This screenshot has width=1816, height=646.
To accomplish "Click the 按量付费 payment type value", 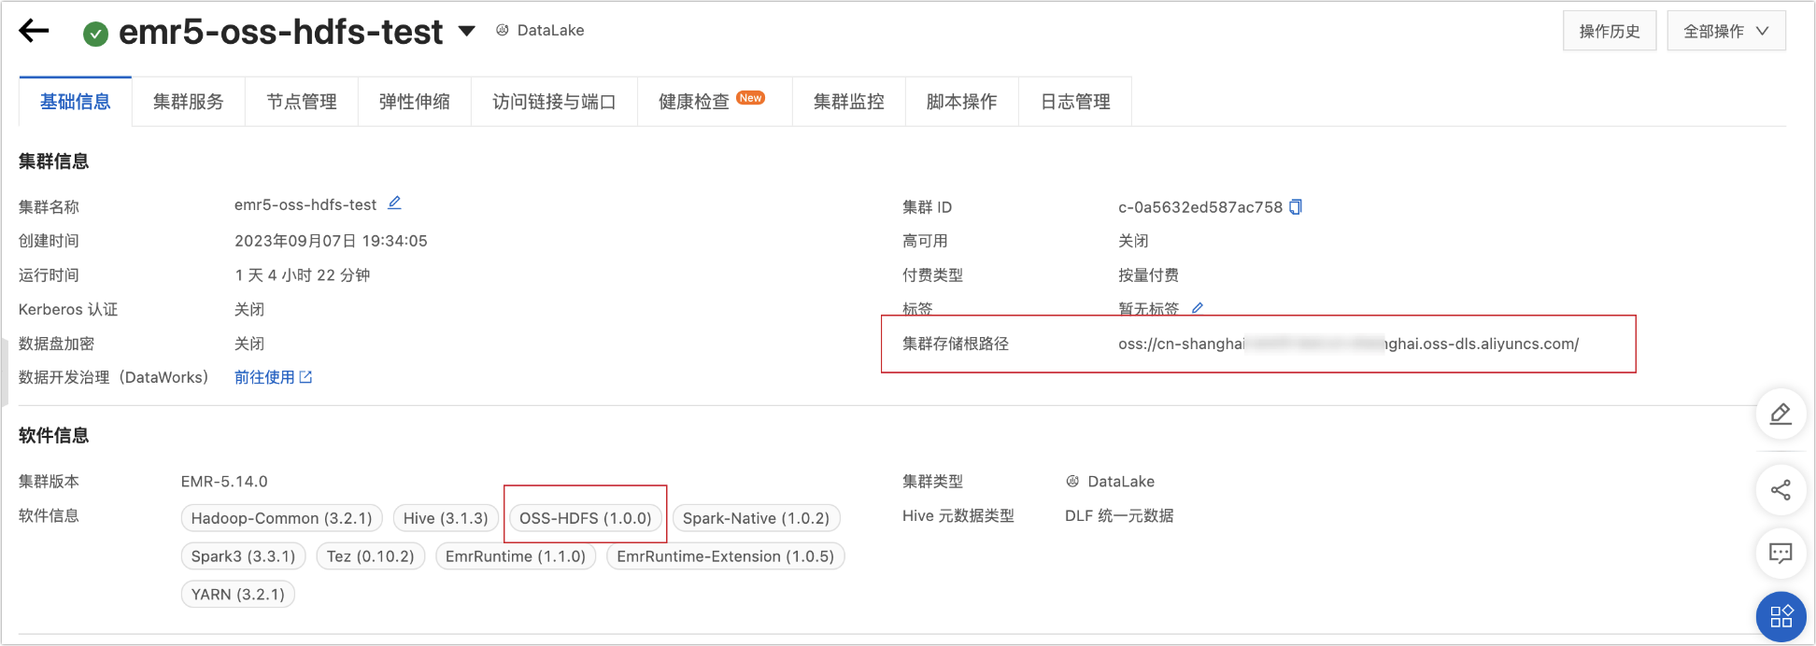I will tap(1148, 275).
